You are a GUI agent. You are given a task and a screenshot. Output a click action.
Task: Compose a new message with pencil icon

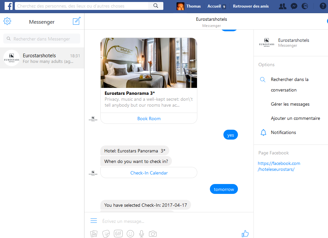77,21
